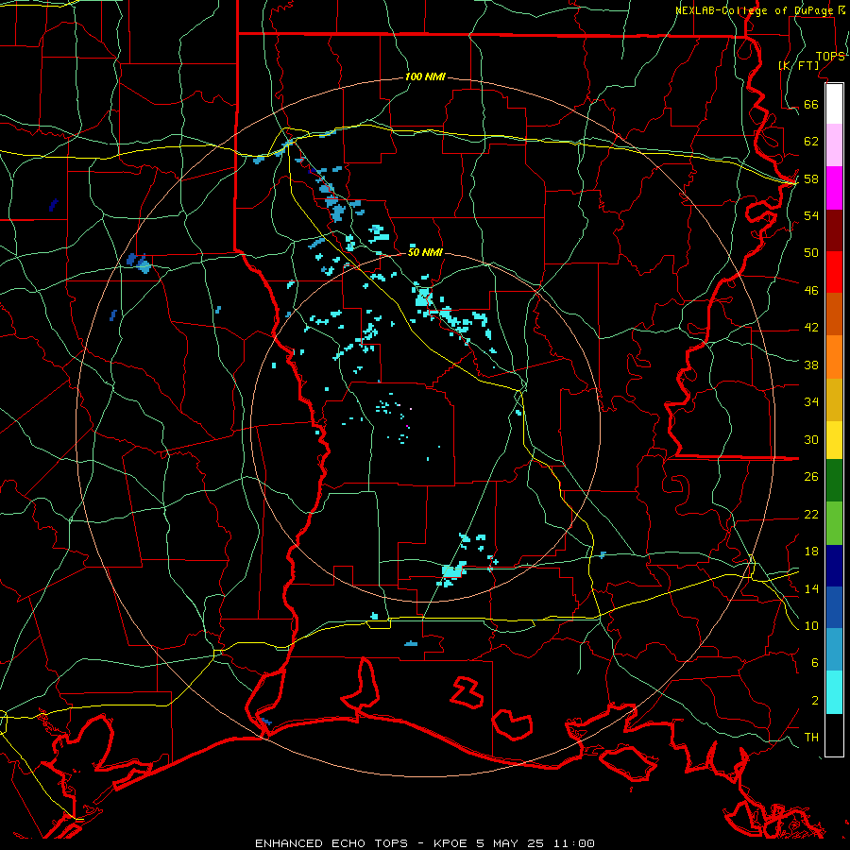Click the legend value '34'
This screenshot has height=850, width=850.
[811, 401]
